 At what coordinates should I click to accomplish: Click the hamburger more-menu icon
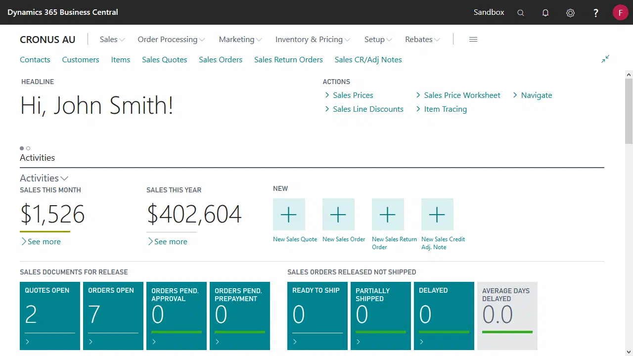point(473,40)
